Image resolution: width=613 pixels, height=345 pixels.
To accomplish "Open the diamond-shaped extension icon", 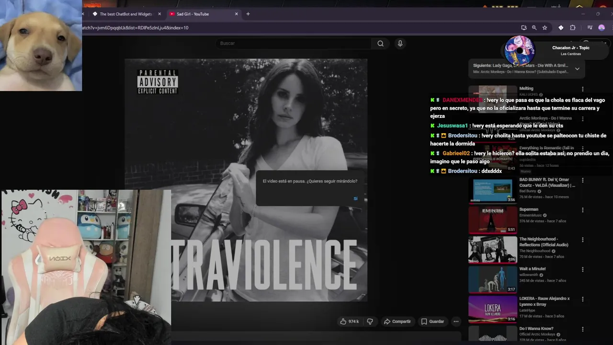I will pos(561,28).
